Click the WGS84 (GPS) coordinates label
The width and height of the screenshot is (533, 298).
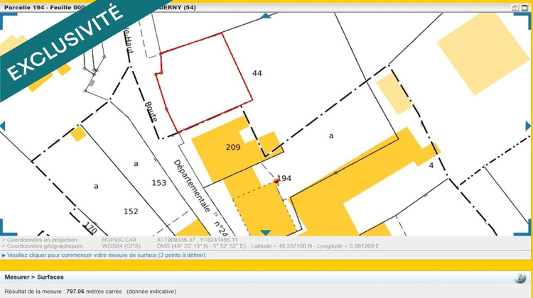[121, 246]
